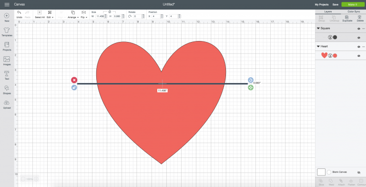
Task: Toggle the size lock aspect ratio icon
Action: 110,11
